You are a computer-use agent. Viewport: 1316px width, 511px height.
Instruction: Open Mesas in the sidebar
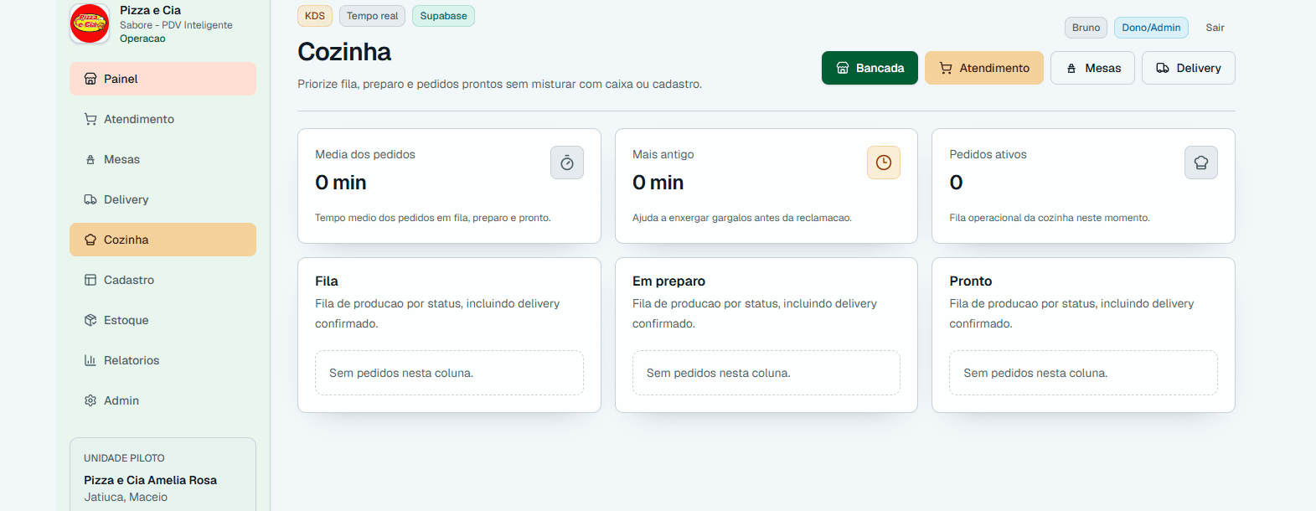click(163, 159)
